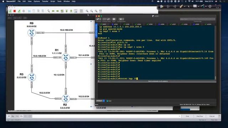The width and height of the screenshot is (228, 128).
Task: Click the bottom find text field
Action: [106, 116]
